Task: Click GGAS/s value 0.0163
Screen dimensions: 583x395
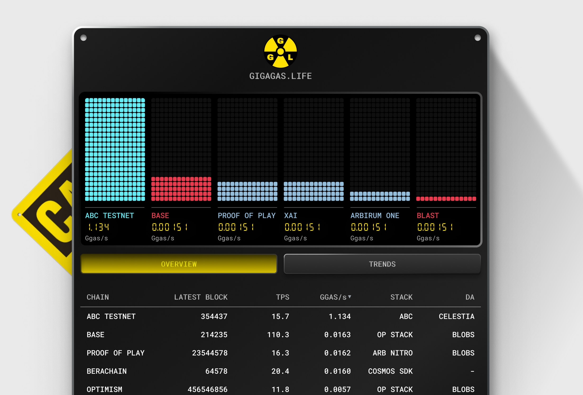Action: pos(338,334)
